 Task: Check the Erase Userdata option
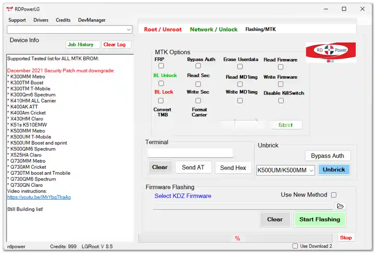(x=240, y=67)
